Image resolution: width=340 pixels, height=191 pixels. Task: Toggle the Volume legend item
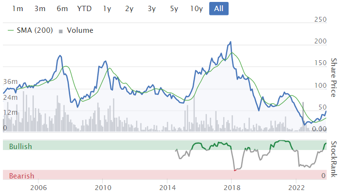tap(76, 30)
